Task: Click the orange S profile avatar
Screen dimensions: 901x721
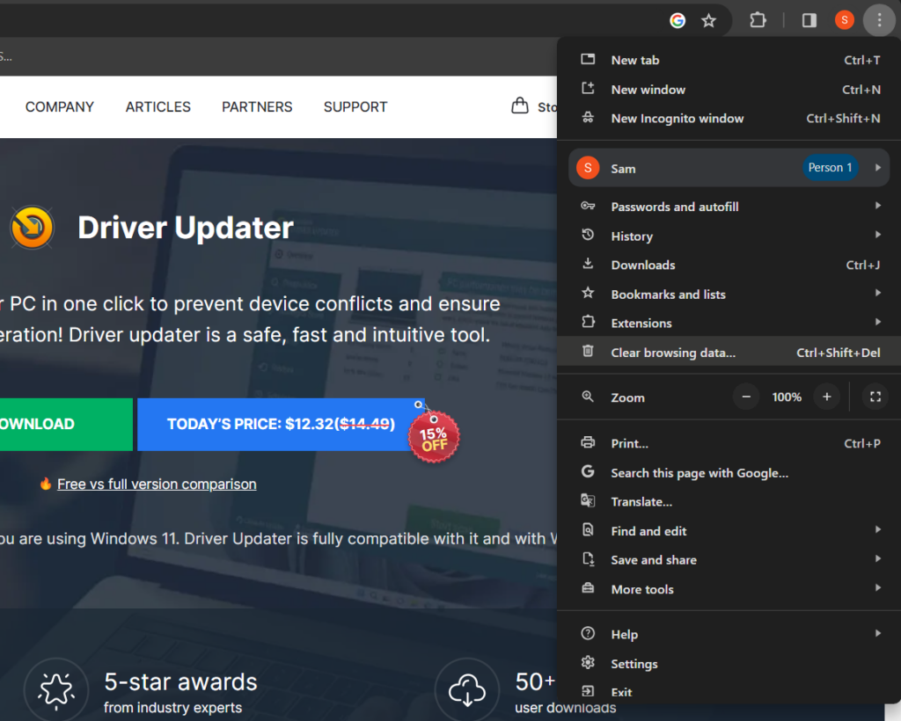Action: (844, 19)
